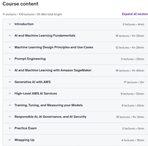Expand the Introduction section chevron

[x=10, y=24]
